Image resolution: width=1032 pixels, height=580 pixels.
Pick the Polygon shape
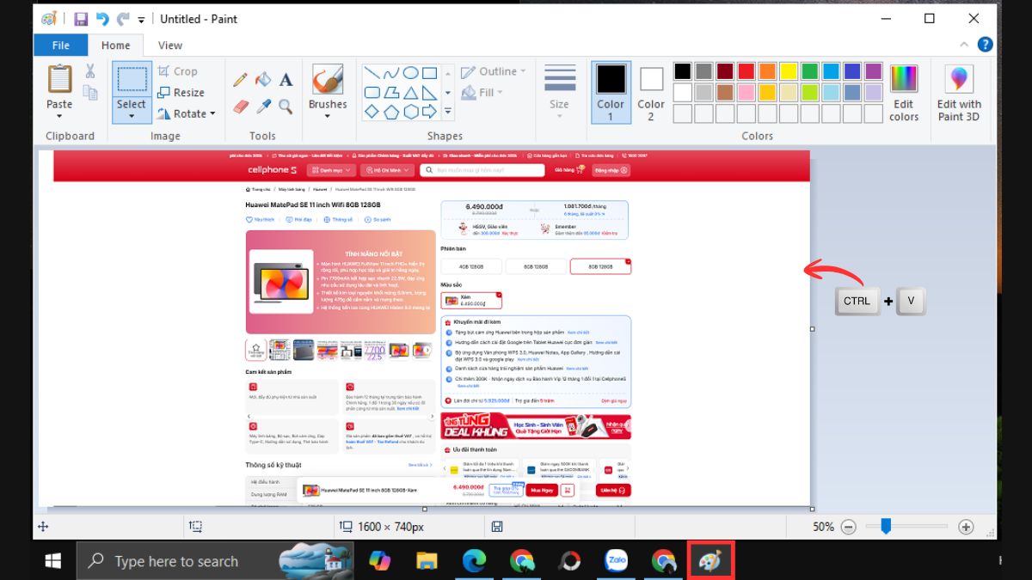tap(391, 93)
